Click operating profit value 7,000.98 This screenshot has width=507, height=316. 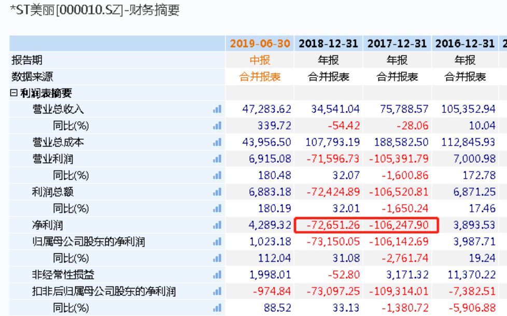(x=474, y=159)
